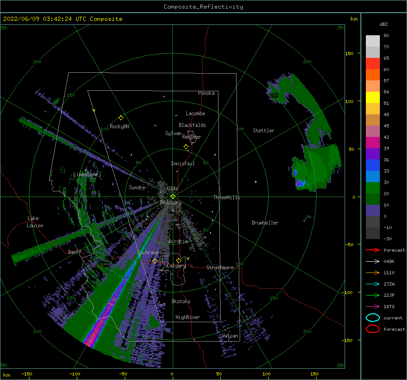The height and width of the screenshot is (380, 407).
Task: Click the Sylvan label on map
Action: coord(173,133)
